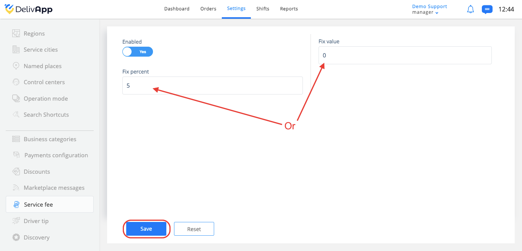This screenshot has width=522, height=251.
Task: Click the Regions map icon in sidebar
Action: coord(16,33)
